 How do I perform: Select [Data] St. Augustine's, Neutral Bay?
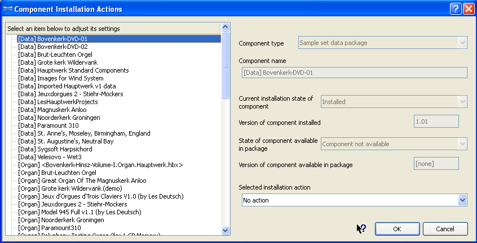click(x=66, y=141)
